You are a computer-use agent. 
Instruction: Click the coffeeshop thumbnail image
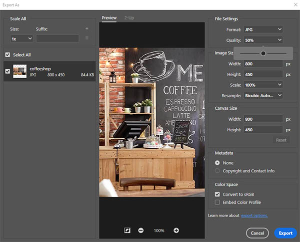click(x=20, y=72)
